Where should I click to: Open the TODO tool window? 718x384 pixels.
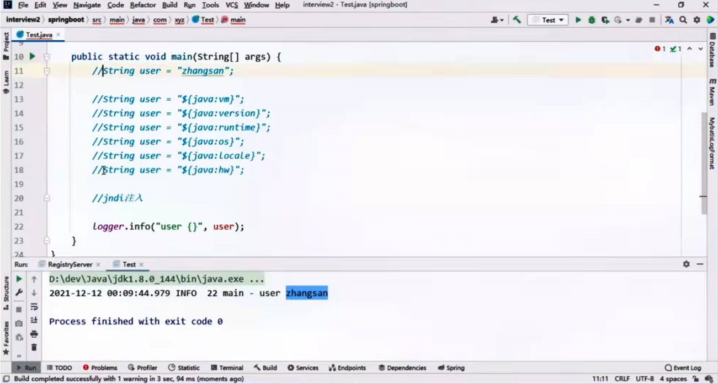point(60,368)
